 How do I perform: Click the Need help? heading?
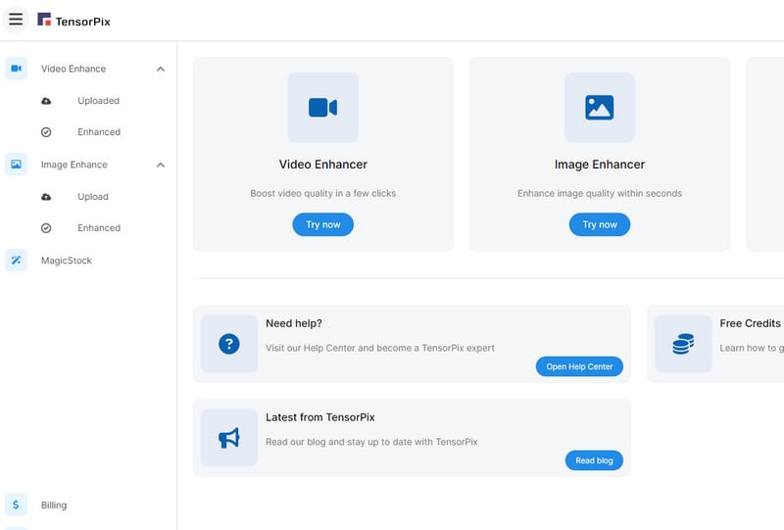click(294, 323)
